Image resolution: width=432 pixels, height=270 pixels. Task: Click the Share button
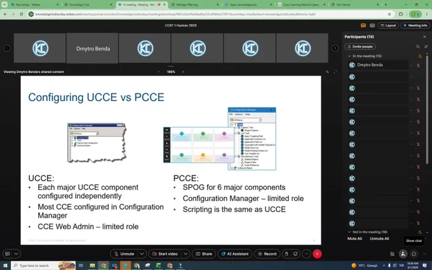coord(204,253)
